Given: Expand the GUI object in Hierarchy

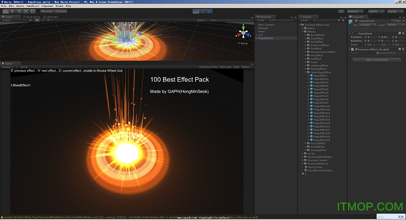Looking at the screenshot, I should click(x=256, y=35).
